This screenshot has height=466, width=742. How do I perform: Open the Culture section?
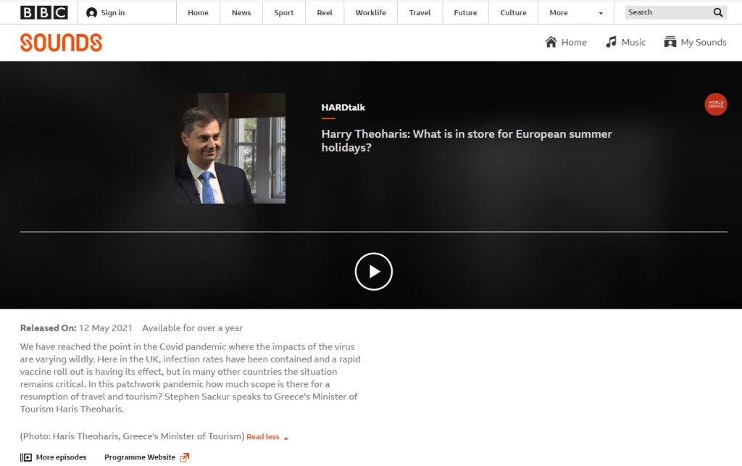(514, 13)
